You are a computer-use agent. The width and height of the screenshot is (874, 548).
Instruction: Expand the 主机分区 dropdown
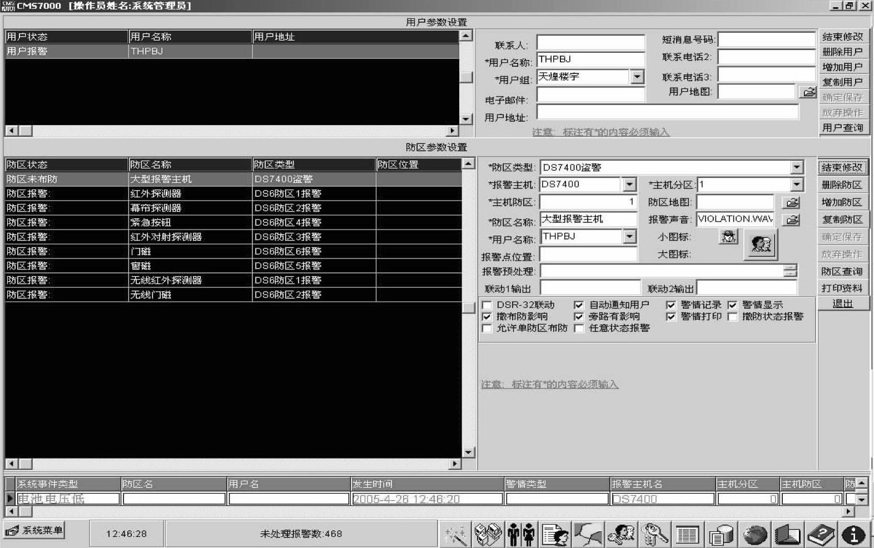[x=797, y=185]
